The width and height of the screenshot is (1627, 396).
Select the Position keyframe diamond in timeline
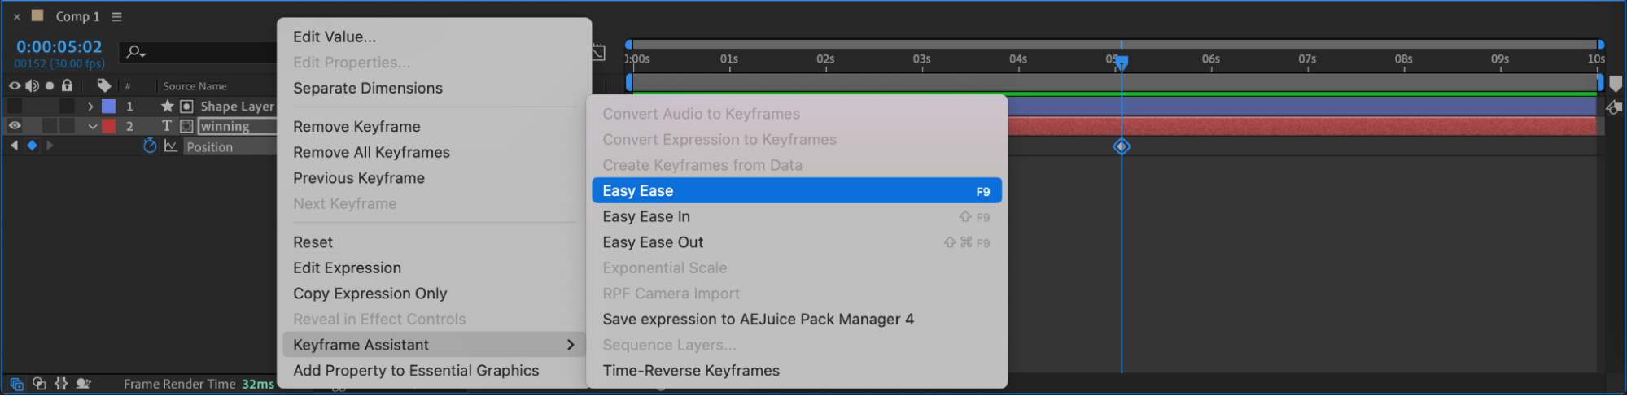point(1121,146)
